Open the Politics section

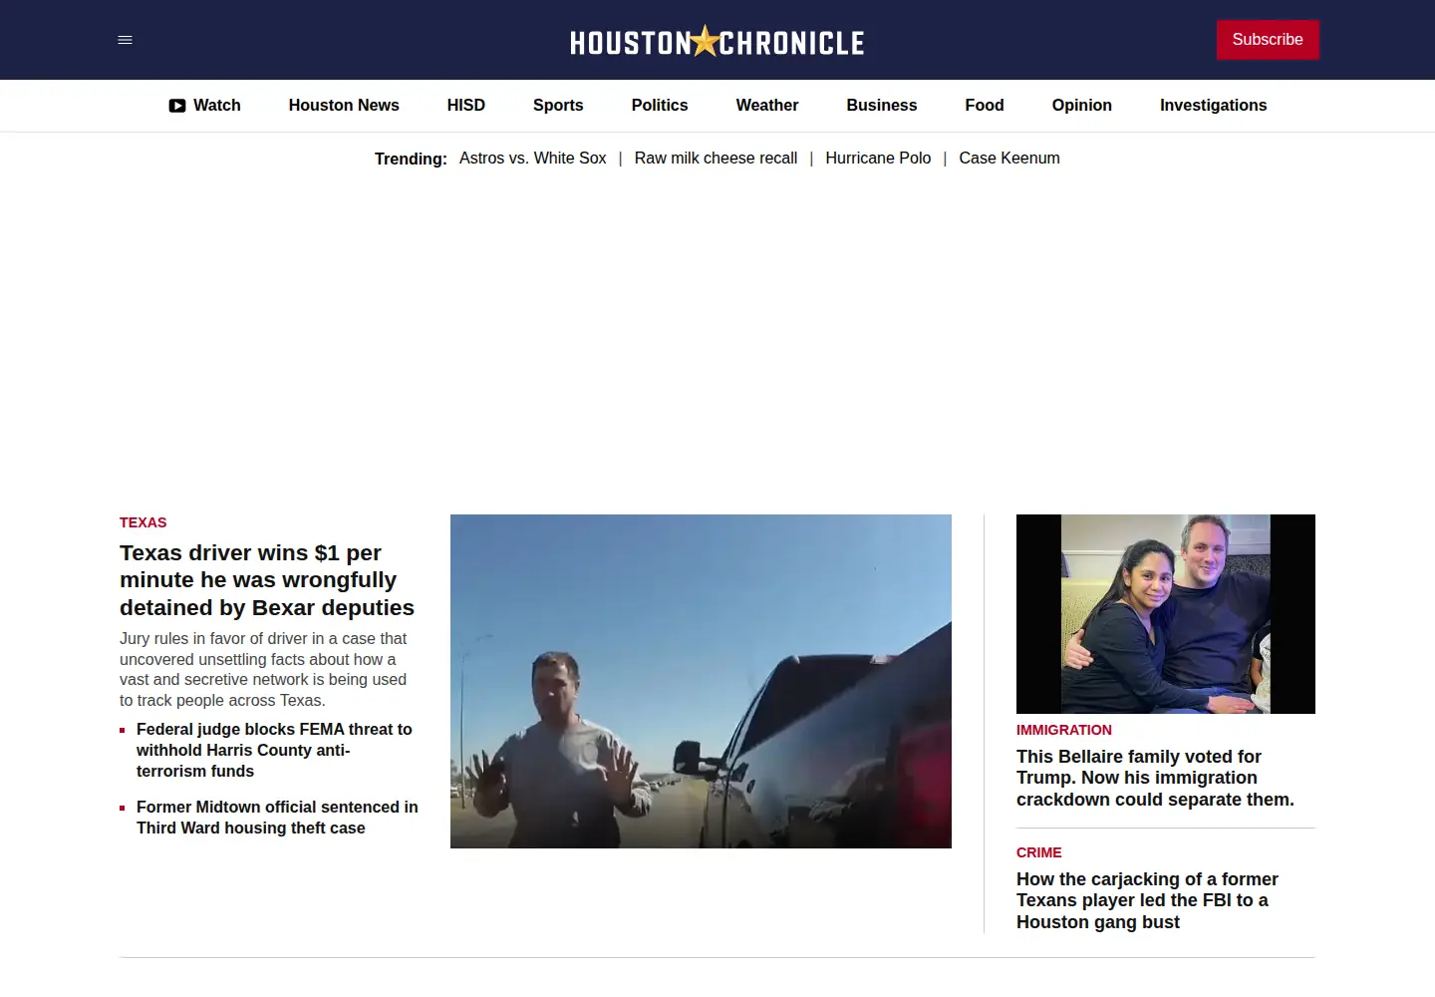pyautogui.click(x=660, y=106)
